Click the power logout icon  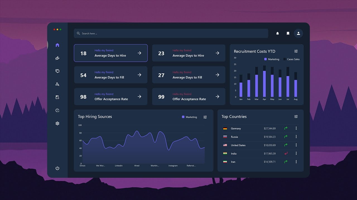coord(57,168)
